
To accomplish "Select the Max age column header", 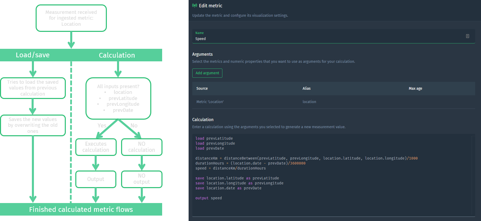I will click(x=415, y=88).
